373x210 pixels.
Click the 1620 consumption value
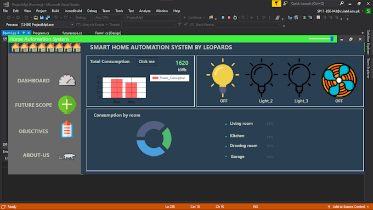[x=182, y=63]
